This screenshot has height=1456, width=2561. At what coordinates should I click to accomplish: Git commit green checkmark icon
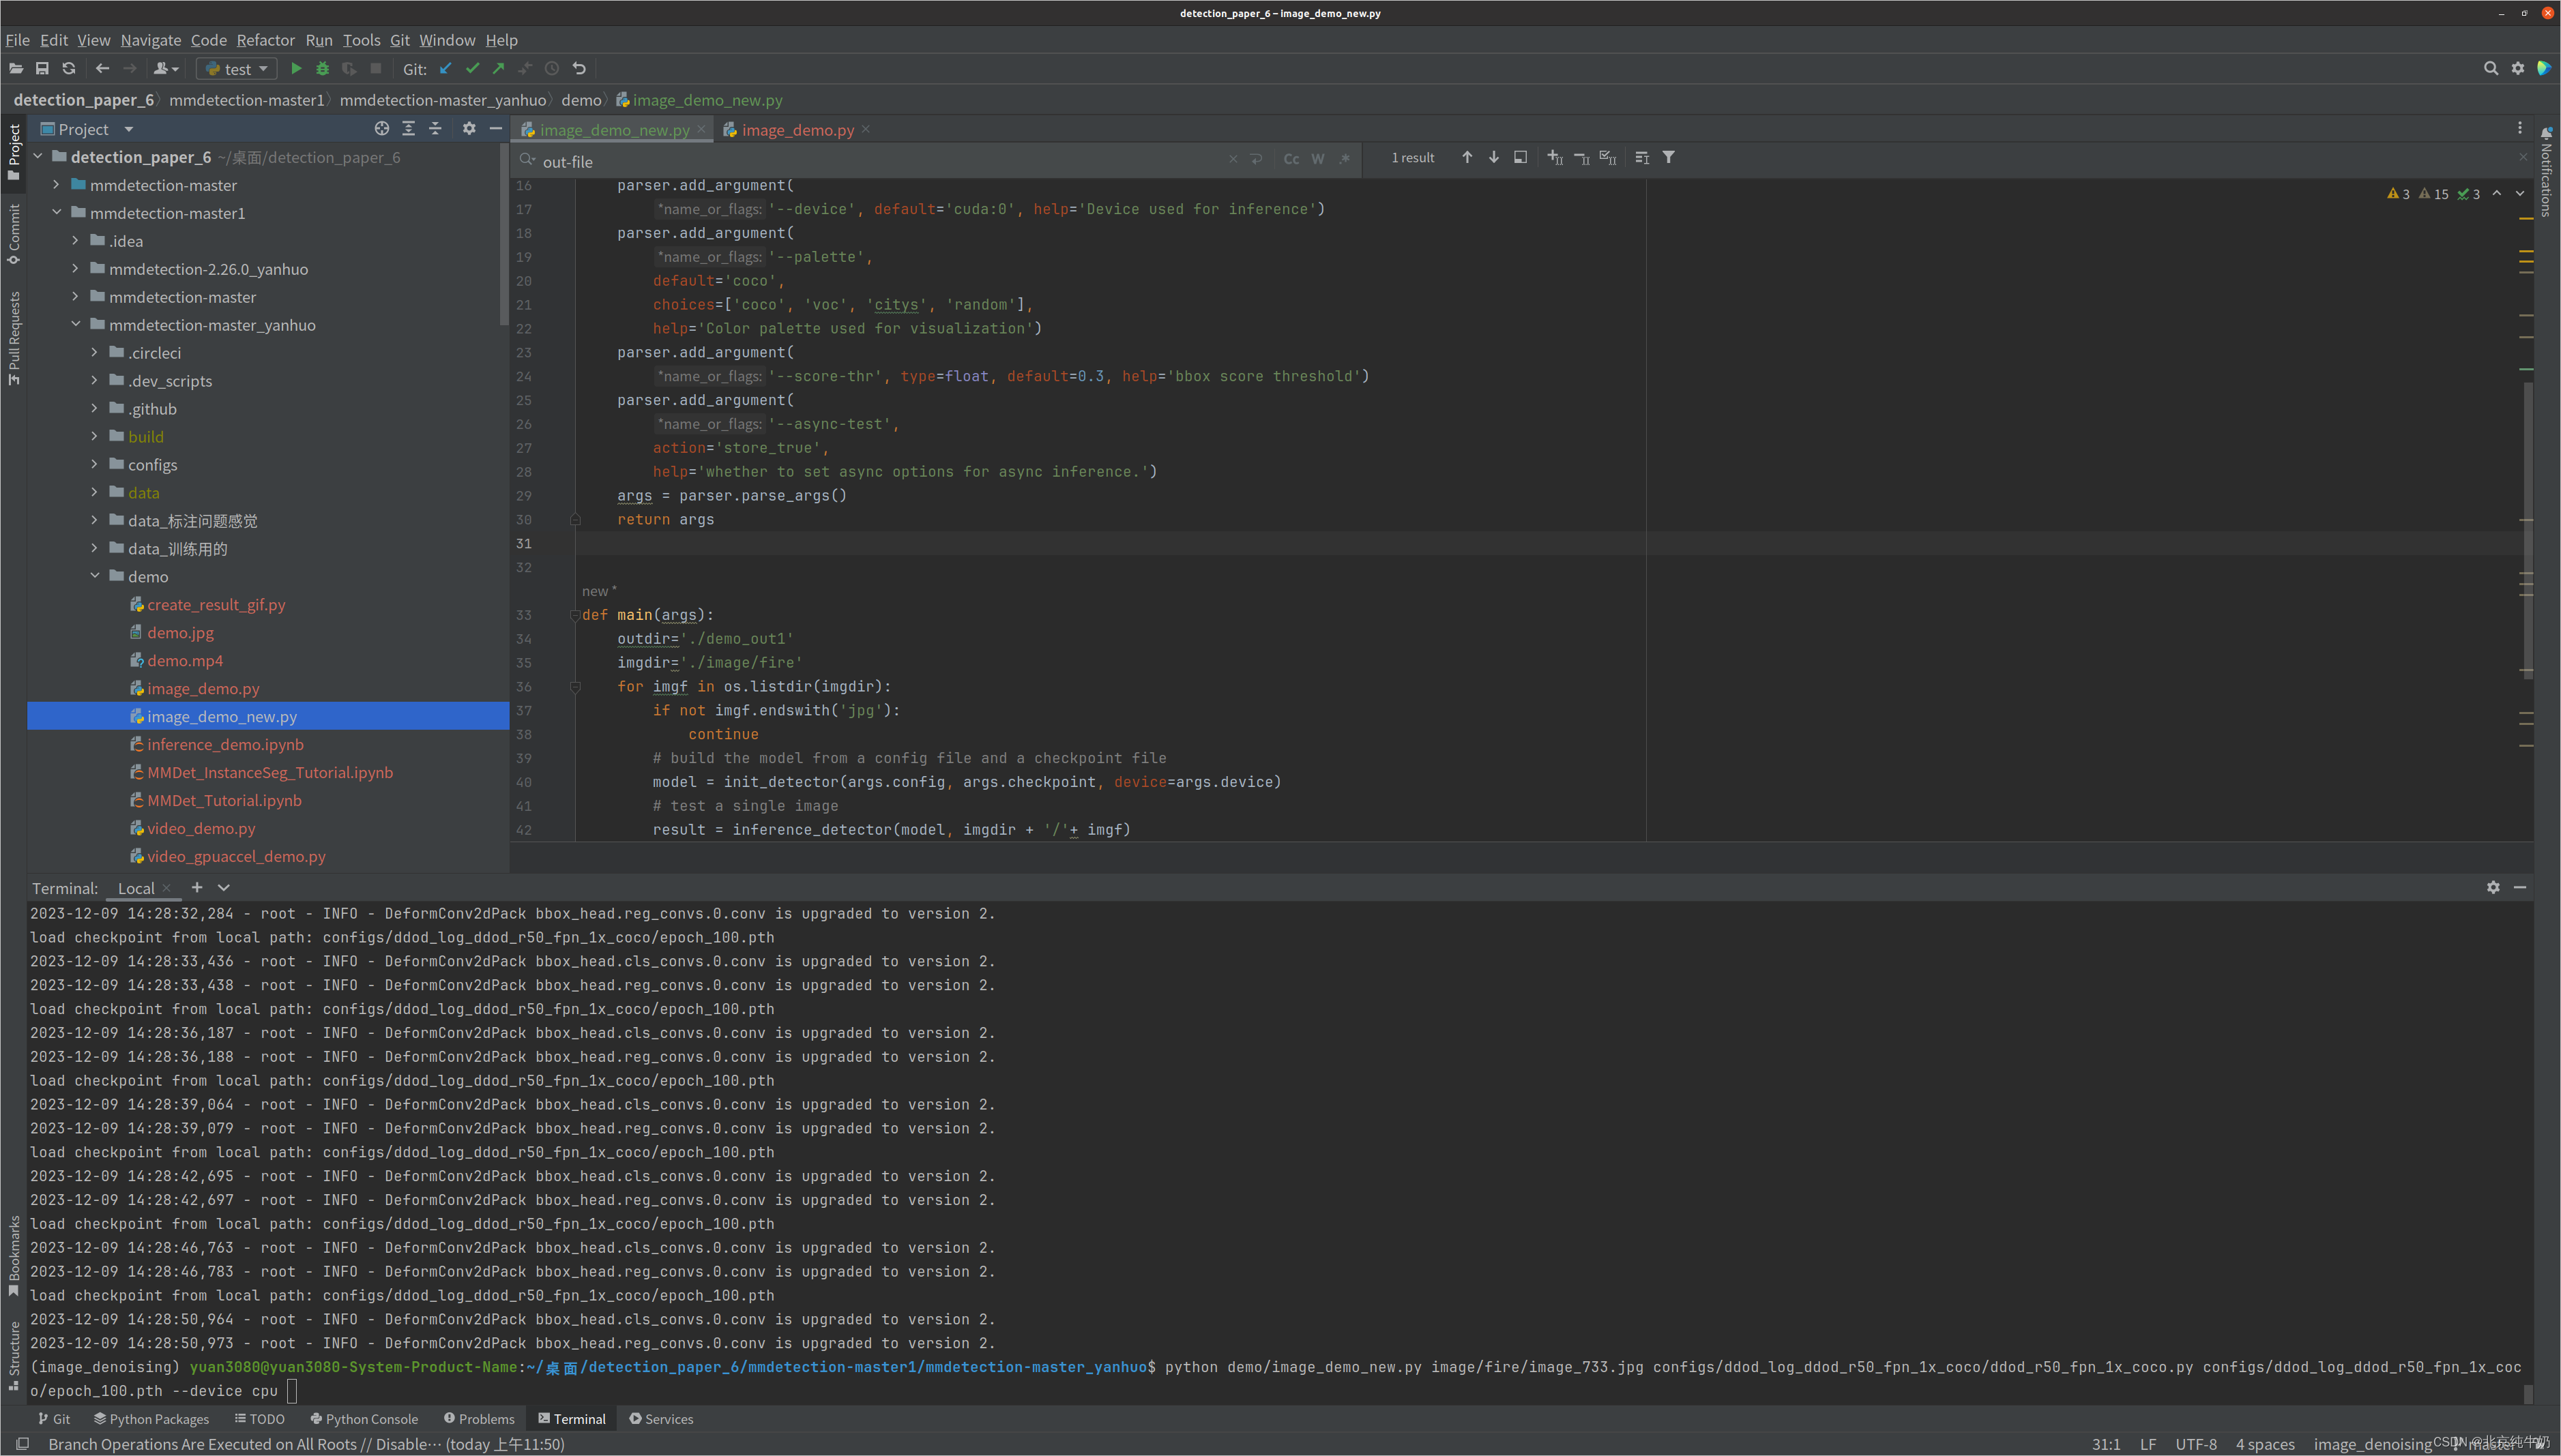[472, 69]
